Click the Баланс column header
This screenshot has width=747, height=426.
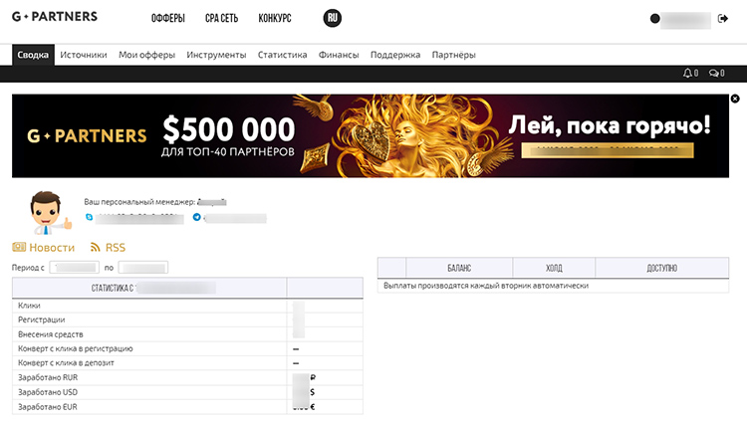point(459,268)
